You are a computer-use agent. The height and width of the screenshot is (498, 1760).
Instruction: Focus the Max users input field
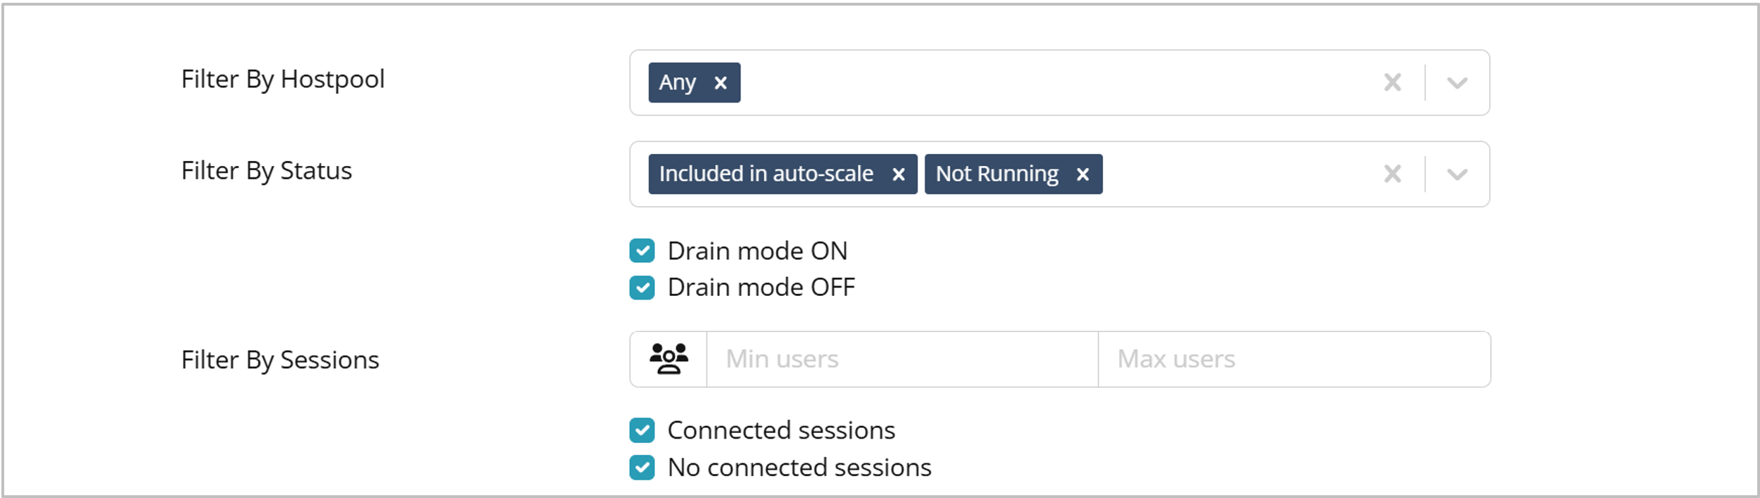point(1294,359)
